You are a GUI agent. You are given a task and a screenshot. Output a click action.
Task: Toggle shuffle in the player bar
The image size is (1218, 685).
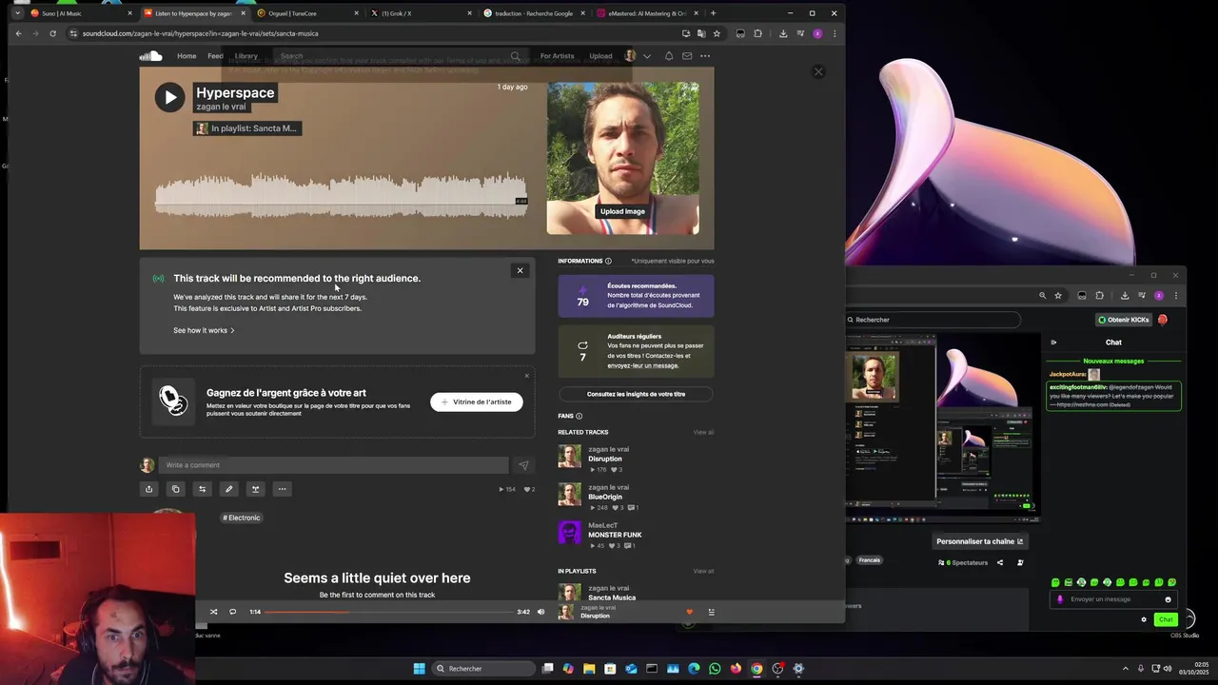coord(213,612)
